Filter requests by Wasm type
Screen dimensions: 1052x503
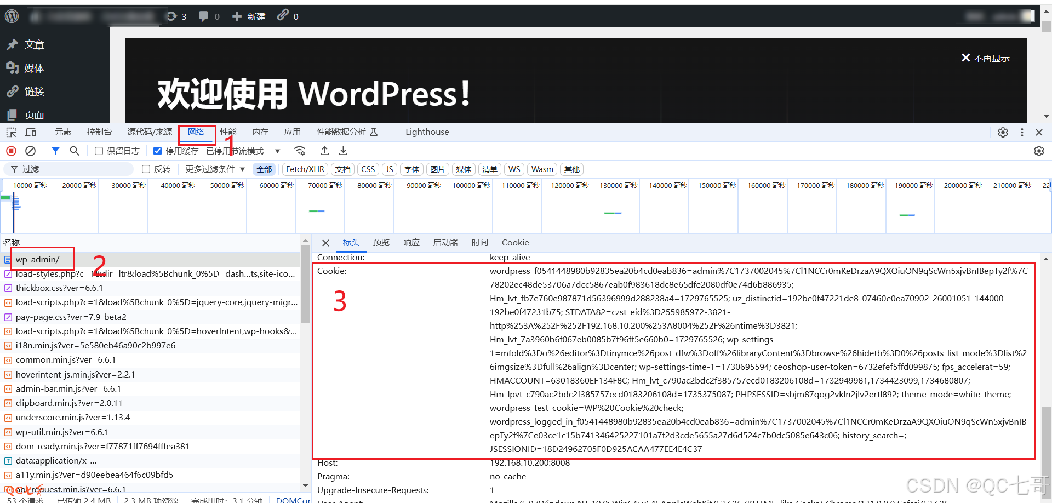(542, 169)
